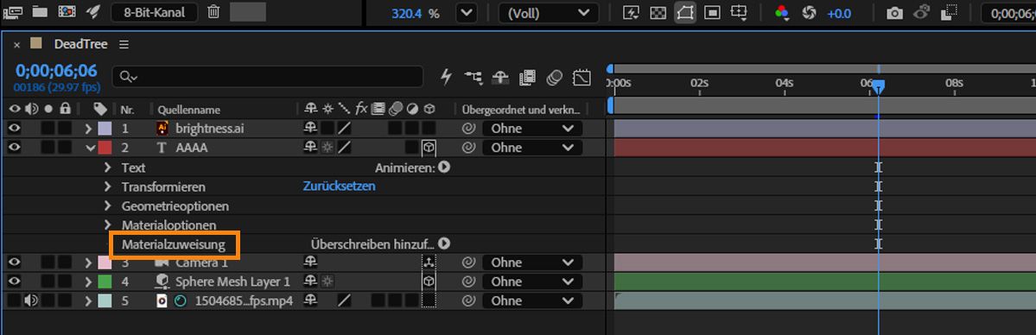1036x335 pixels.
Task: Hide the Sphere Mesh Layer 1 eye toggle
Action: [16, 281]
